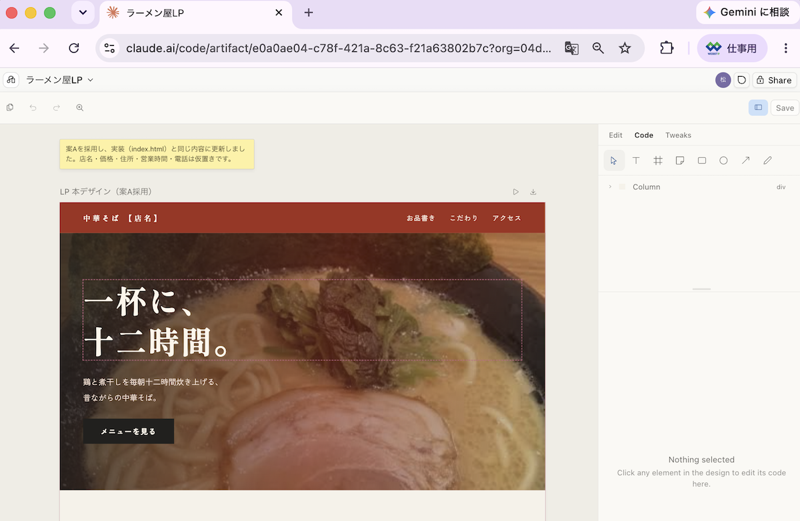Open the tab search dropdown arrow
The width and height of the screenshot is (800, 521).
click(x=83, y=13)
